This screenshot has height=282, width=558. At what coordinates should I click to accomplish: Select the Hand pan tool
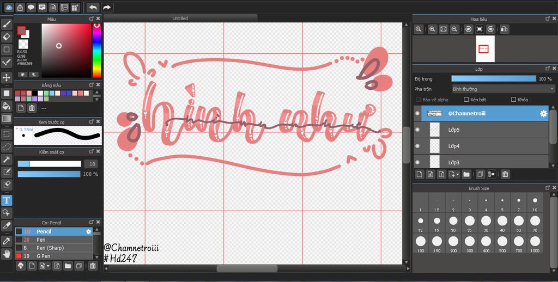click(x=7, y=254)
